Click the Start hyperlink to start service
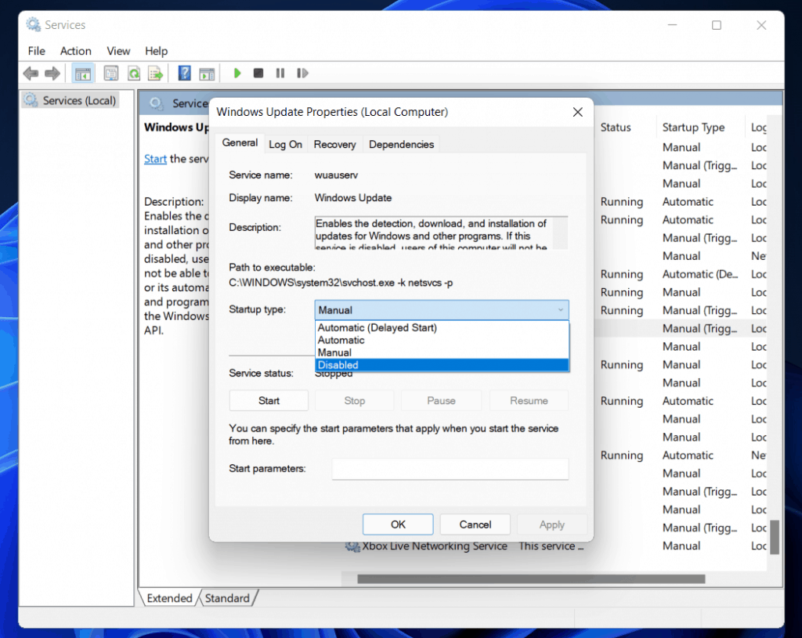 pos(155,158)
